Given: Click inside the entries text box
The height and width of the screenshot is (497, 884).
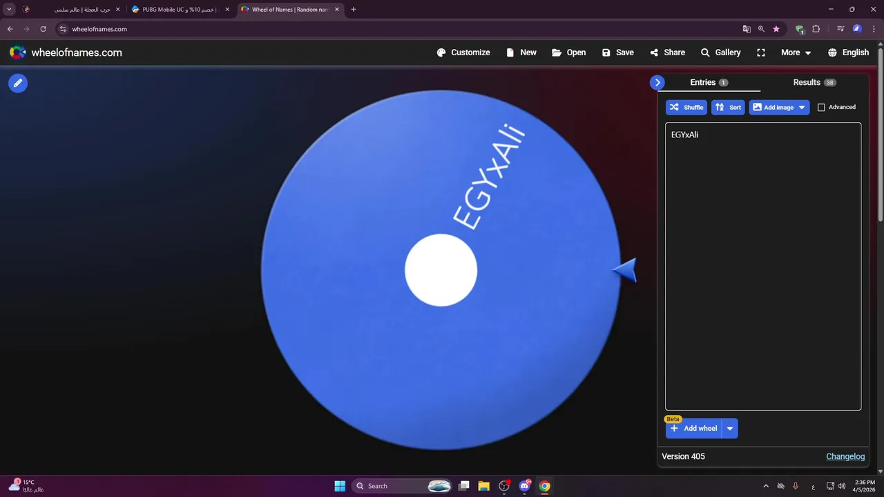Looking at the screenshot, I should [763, 266].
